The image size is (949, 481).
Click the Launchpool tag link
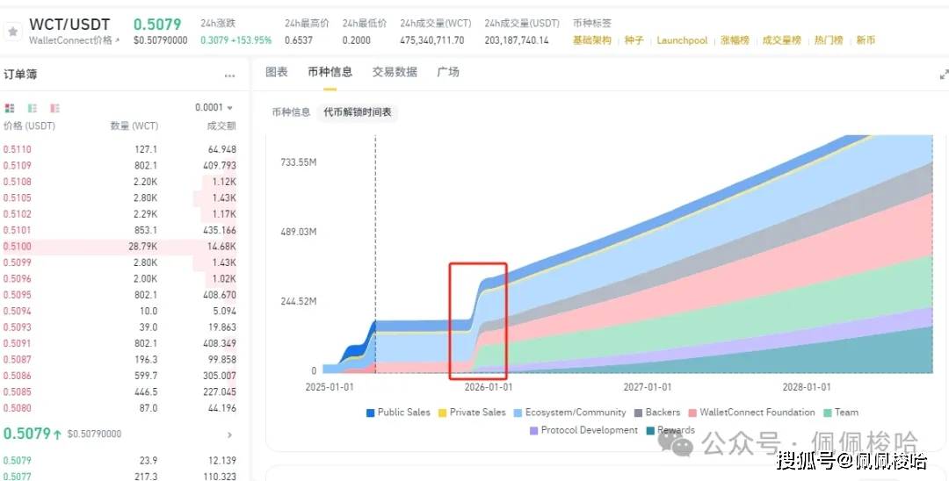(682, 40)
